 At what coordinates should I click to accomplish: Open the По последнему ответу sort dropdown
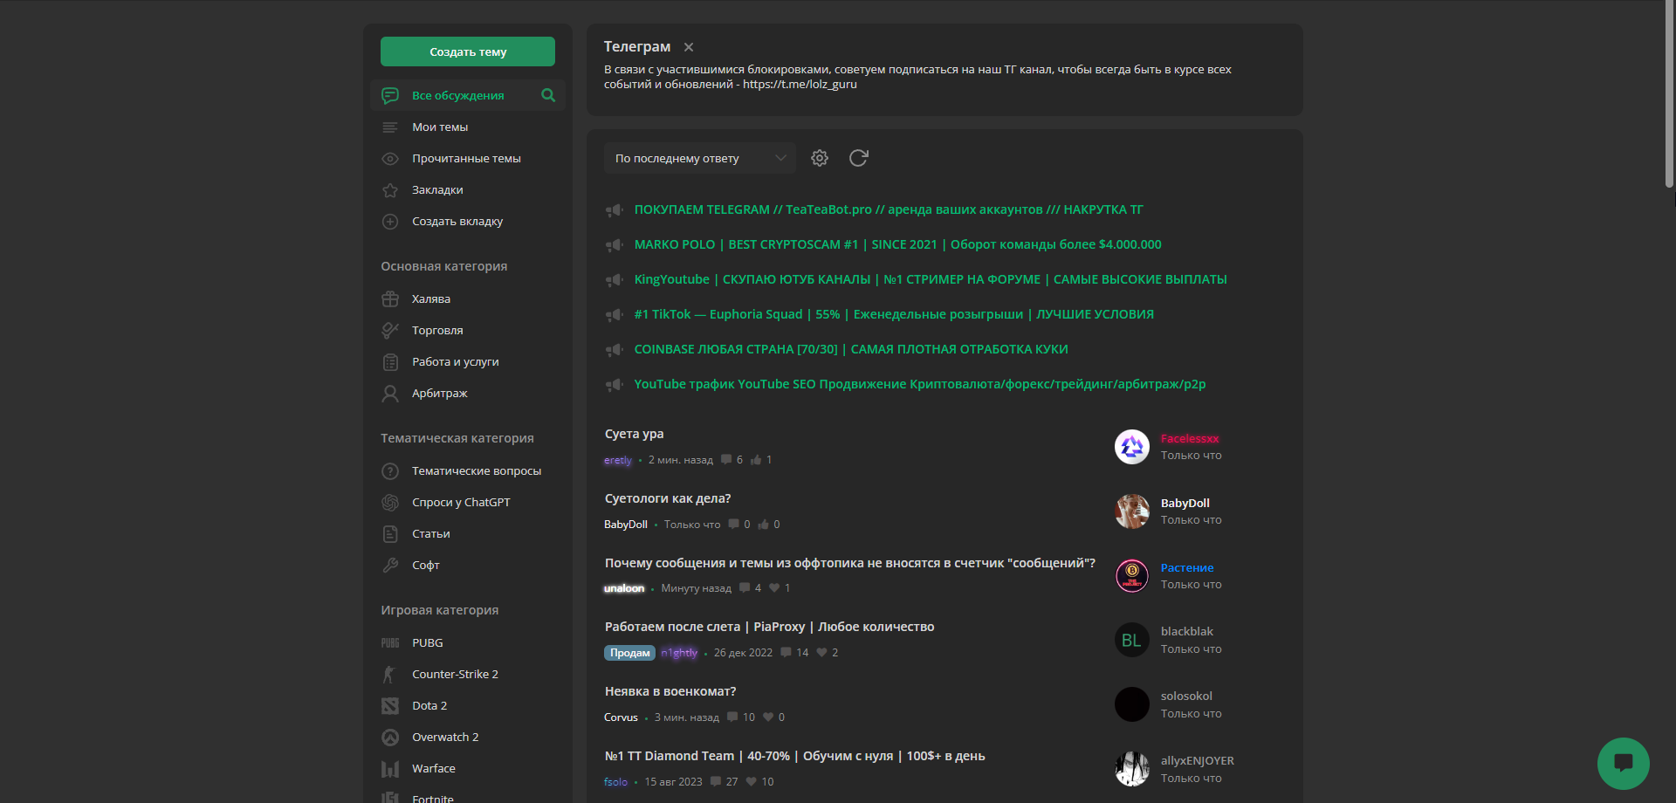700,158
